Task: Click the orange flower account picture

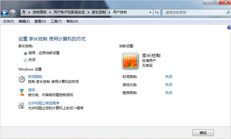Action: point(130,61)
